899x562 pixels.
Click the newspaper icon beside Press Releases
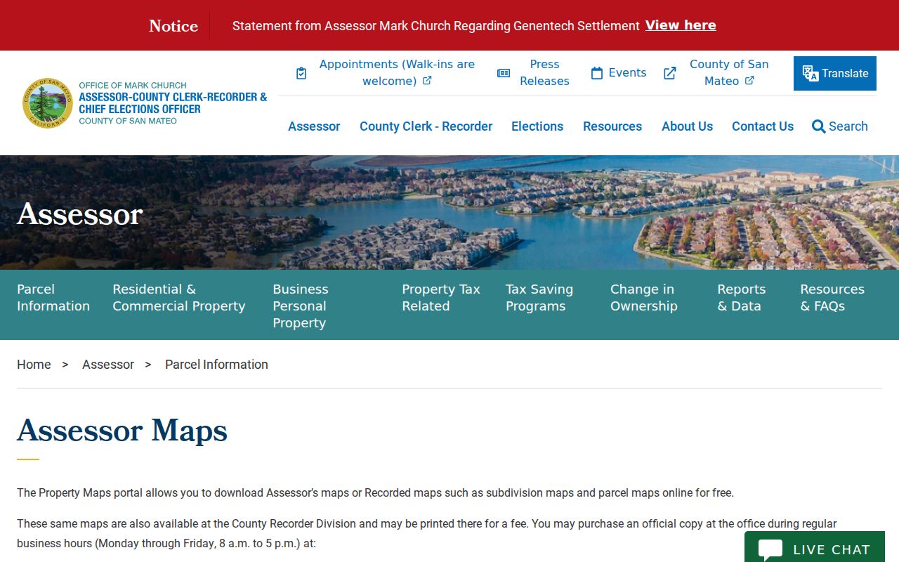[x=504, y=73]
